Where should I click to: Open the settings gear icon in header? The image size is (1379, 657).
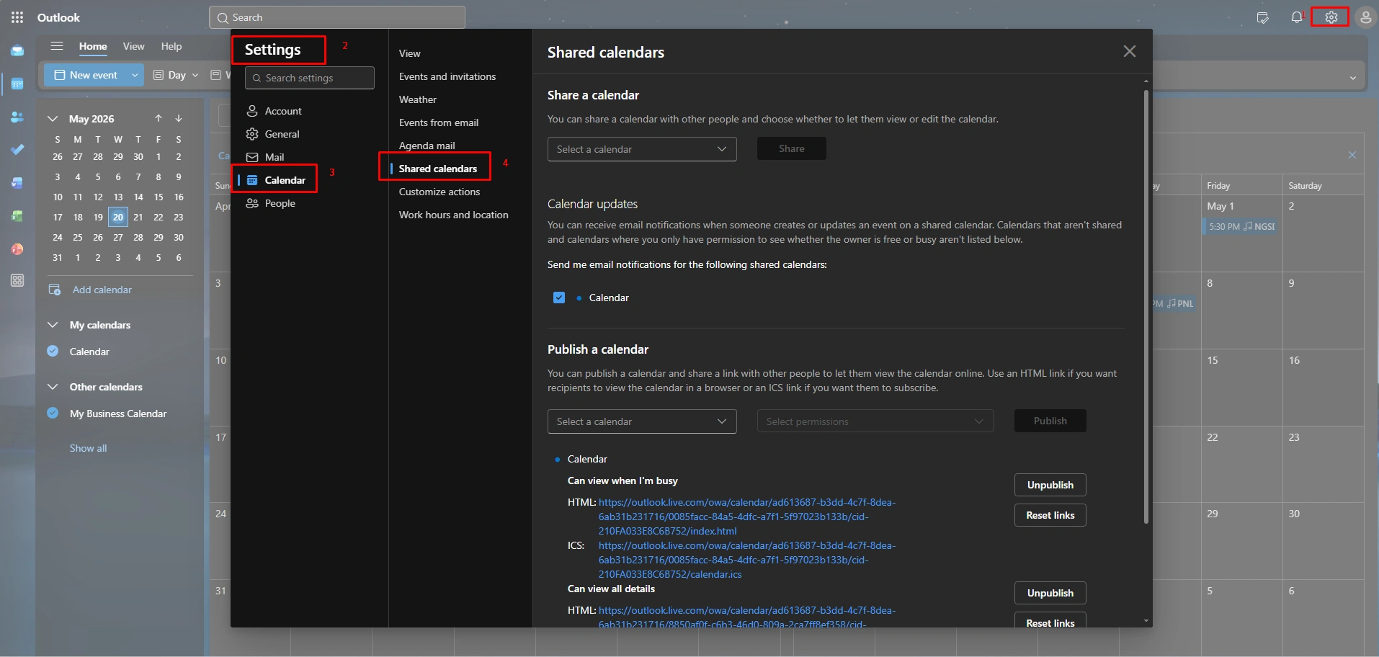pyautogui.click(x=1331, y=17)
